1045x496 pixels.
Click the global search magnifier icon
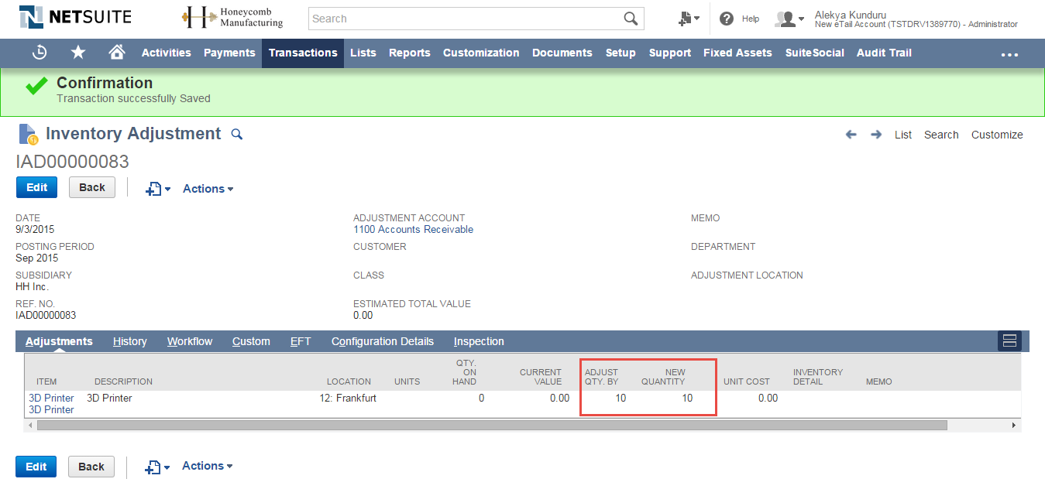629,18
